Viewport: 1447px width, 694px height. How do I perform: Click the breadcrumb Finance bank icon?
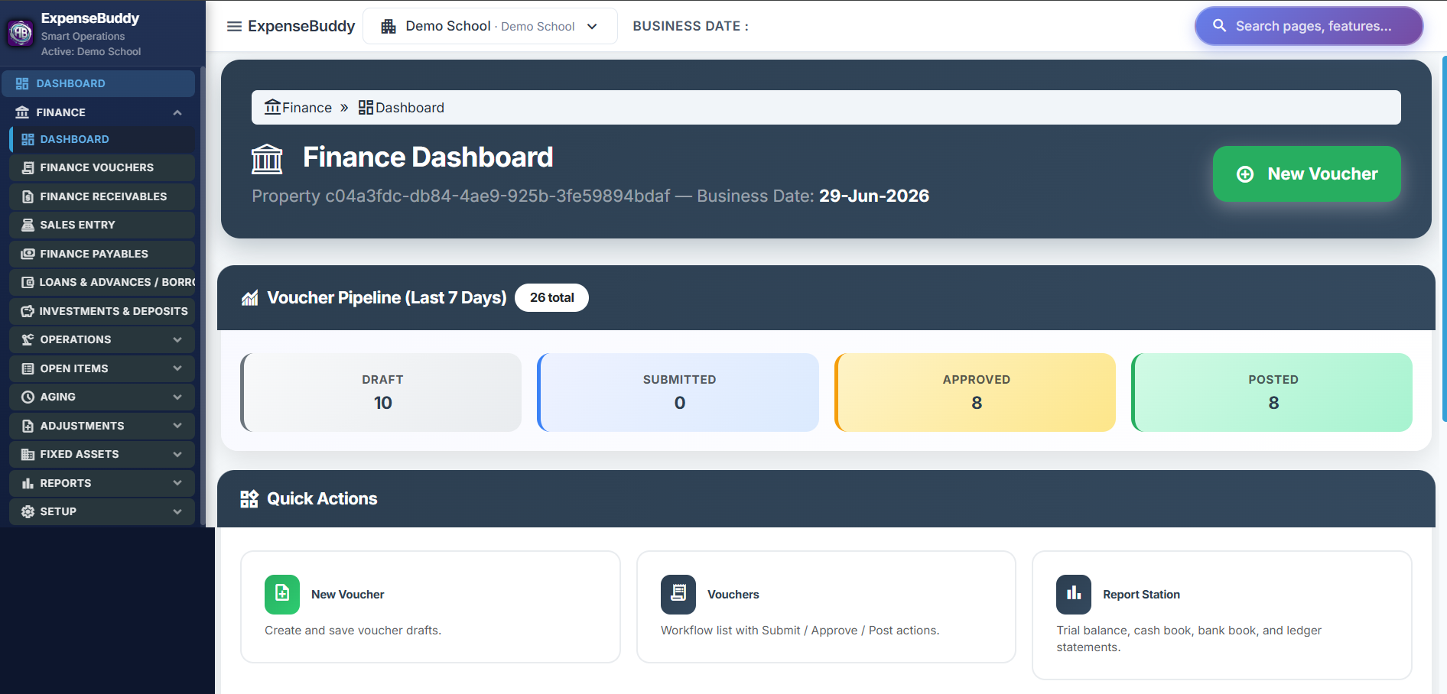coord(273,107)
